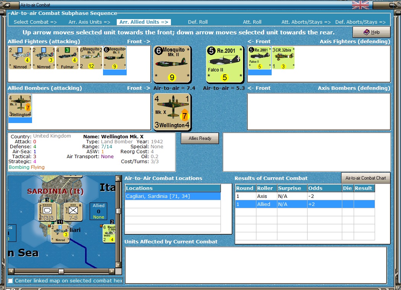Screen dimensions: 401x290
Task: Click the +2 odds cell
Action: pos(325,204)
